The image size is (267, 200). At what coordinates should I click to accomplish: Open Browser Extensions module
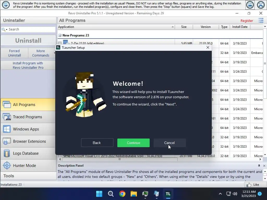point(28,141)
